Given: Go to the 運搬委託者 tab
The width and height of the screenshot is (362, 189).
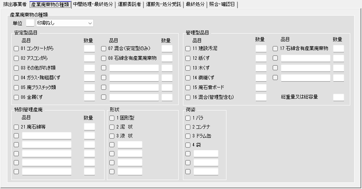Looking at the screenshot, I should pos(129,4).
